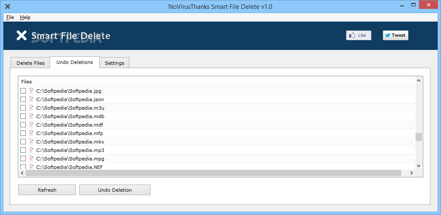Open the Settings tab
Viewport: 441px width, 215px height.
click(114, 63)
